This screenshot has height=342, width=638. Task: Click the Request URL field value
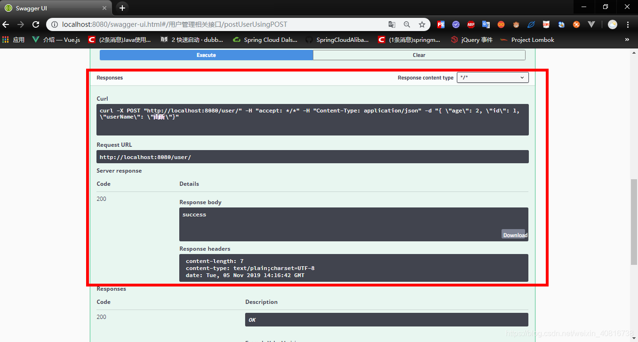tap(312, 157)
